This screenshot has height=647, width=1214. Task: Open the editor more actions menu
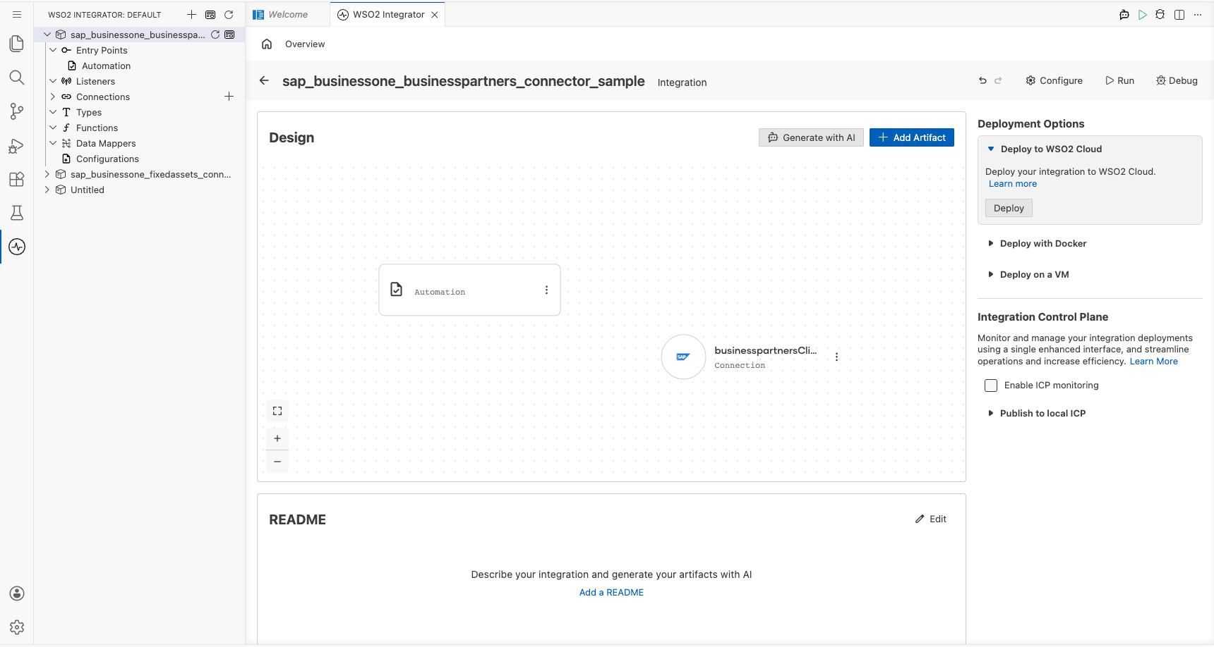pyautogui.click(x=1198, y=15)
